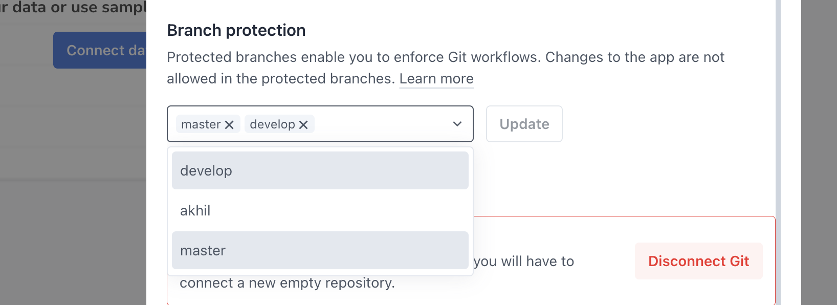Click the Branch protection heading
This screenshot has width=837, height=305.
point(236,30)
